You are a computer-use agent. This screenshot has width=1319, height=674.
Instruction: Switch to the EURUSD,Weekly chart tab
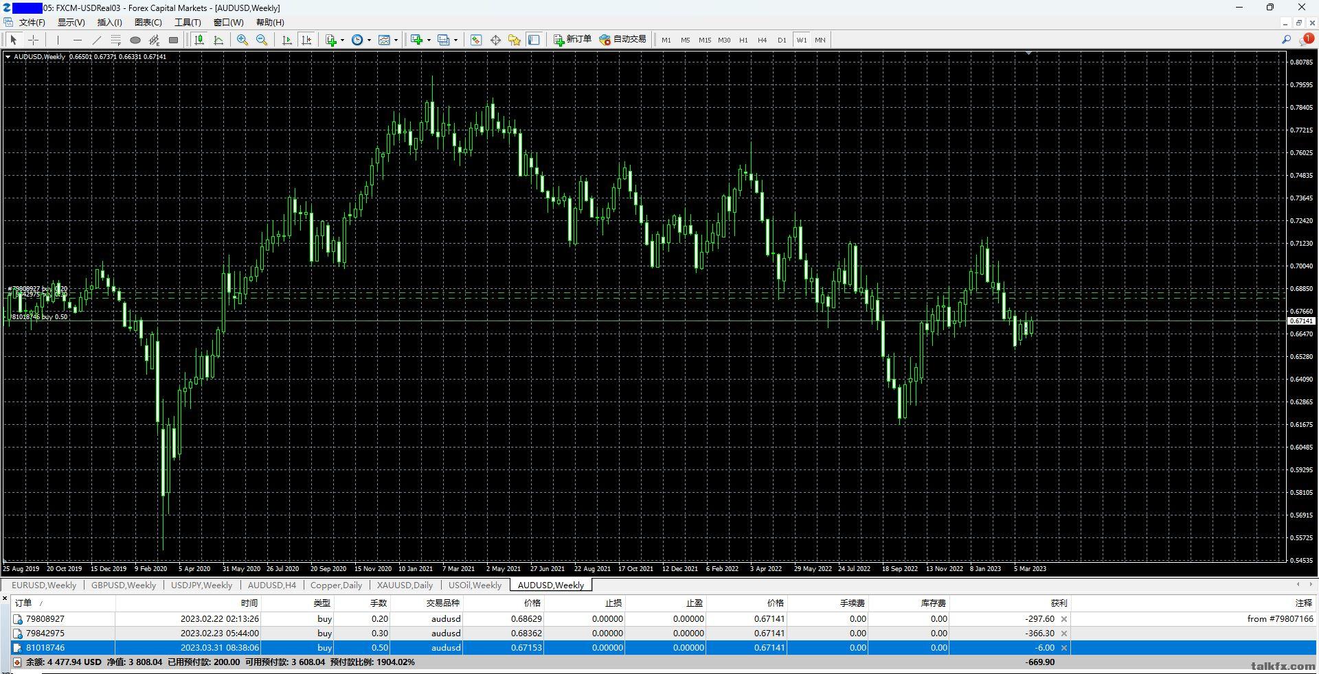[x=44, y=585]
